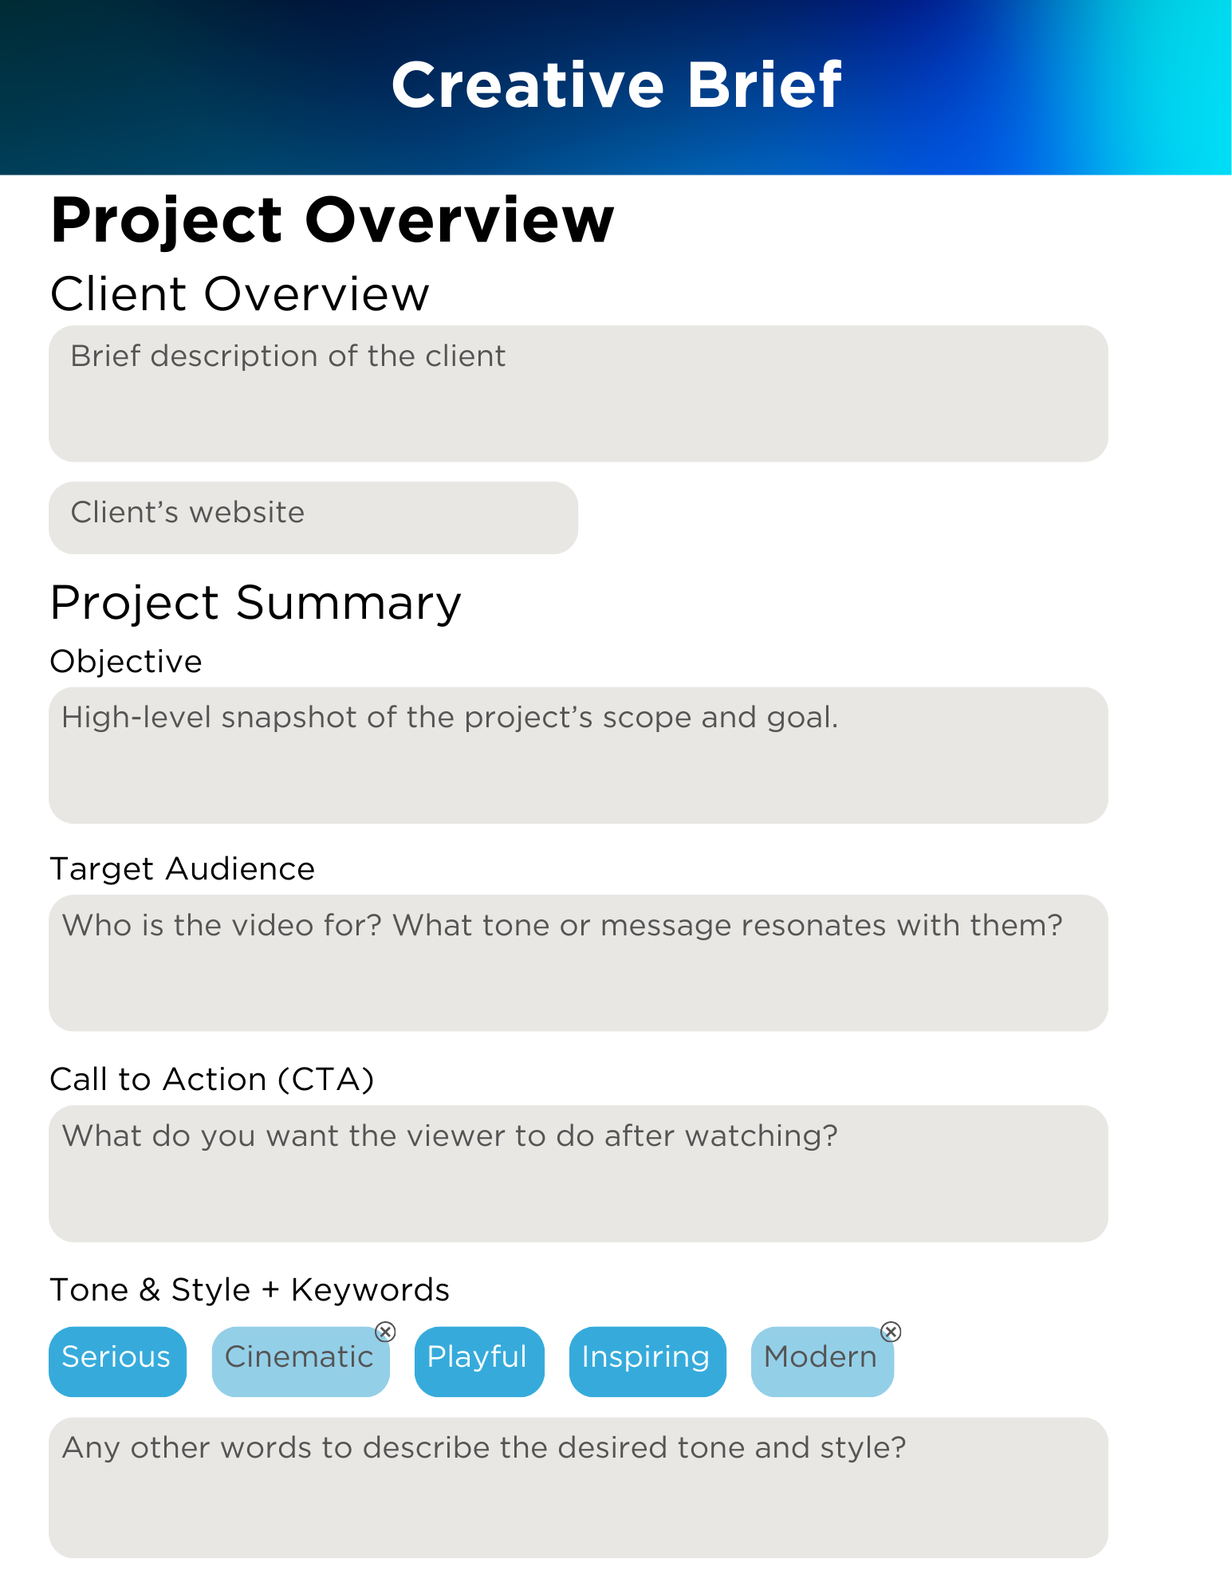Focus the Brief description of the client field
Image resolution: width=1232 pixels, height=1594 pixels.
point(578,393)
